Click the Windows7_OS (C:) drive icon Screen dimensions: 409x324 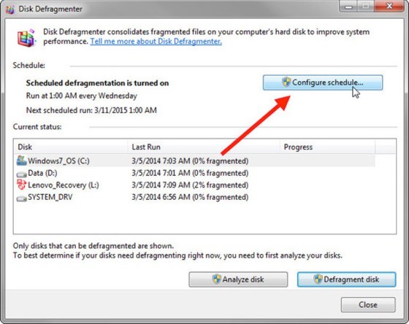coord(21,161)
